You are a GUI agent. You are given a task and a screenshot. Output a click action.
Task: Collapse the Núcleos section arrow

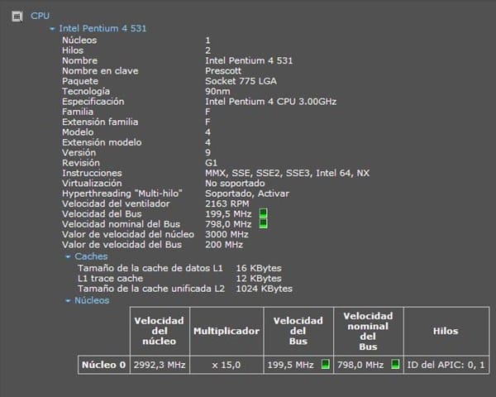tap(68, 301)
